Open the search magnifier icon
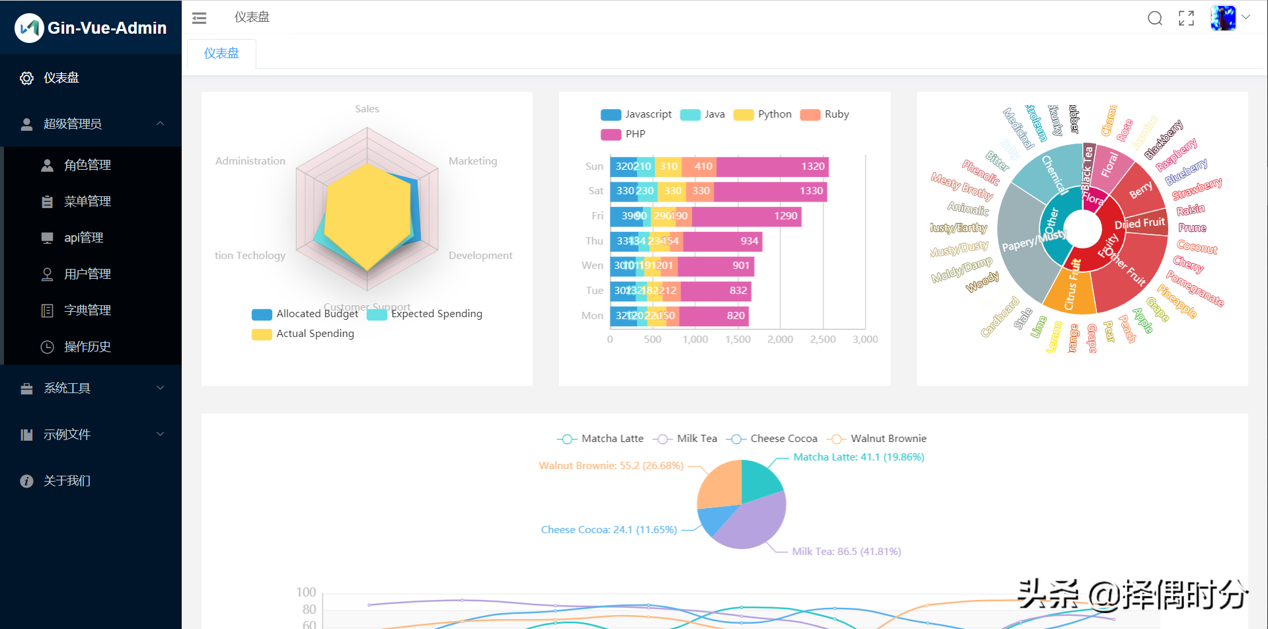Screen dimensions: 1268x629 (x=1154, y=18)
